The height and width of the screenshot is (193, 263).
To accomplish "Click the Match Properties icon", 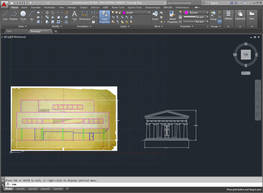I will [x=172, y=17].
